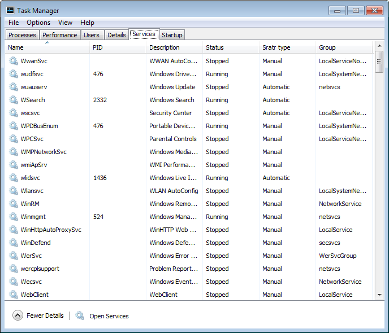The image size is (389, 333).
Task: Click the gear icon beside WSearch
Action: pos(14,100)
